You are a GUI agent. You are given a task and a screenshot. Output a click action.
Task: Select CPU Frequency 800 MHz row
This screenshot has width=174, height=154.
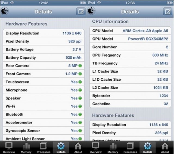click(x=130, y=55)
